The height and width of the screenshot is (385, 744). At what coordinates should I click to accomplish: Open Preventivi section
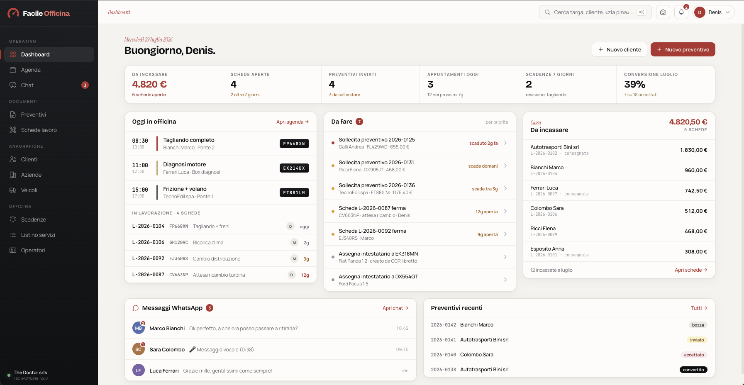coord(49,115)
